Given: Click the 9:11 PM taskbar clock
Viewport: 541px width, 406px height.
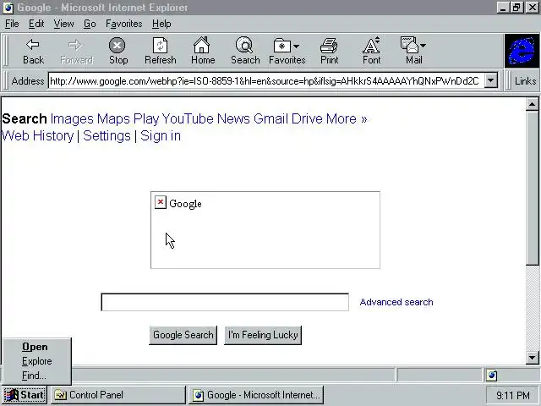Looking at the screenshot, I should coord(513,395).
